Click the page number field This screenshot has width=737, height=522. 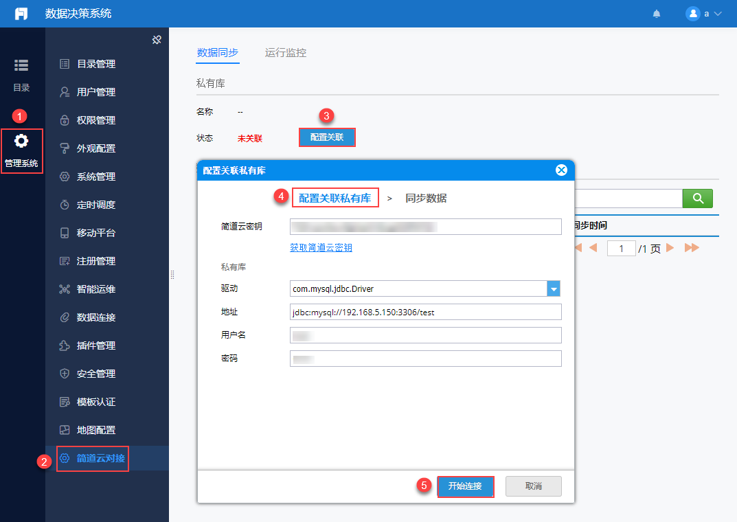pos(622,248)
